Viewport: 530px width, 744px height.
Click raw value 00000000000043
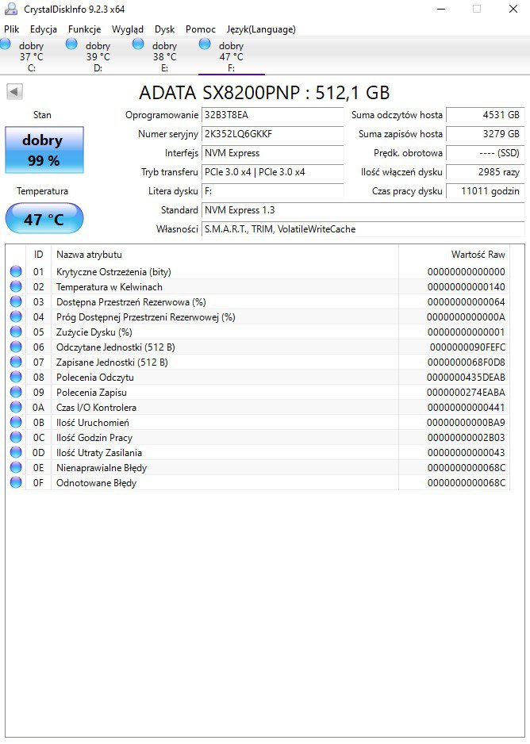[x=466, y=453]
